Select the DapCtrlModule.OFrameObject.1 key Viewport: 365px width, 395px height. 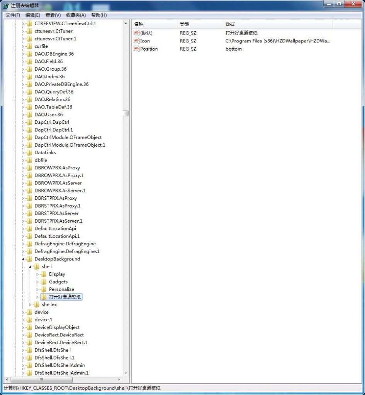point(70,145)
